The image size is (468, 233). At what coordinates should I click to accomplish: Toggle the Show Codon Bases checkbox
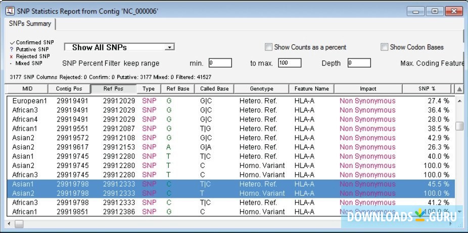tap(385, 47)
